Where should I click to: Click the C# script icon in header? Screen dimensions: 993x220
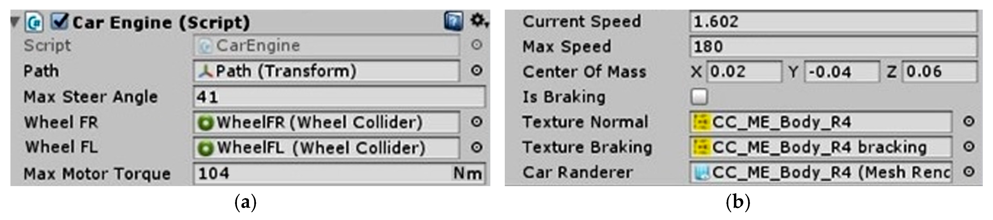(x=34, y=22)
